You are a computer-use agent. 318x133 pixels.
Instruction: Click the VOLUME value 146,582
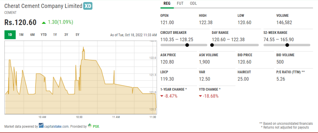click(x=284, y=22)
